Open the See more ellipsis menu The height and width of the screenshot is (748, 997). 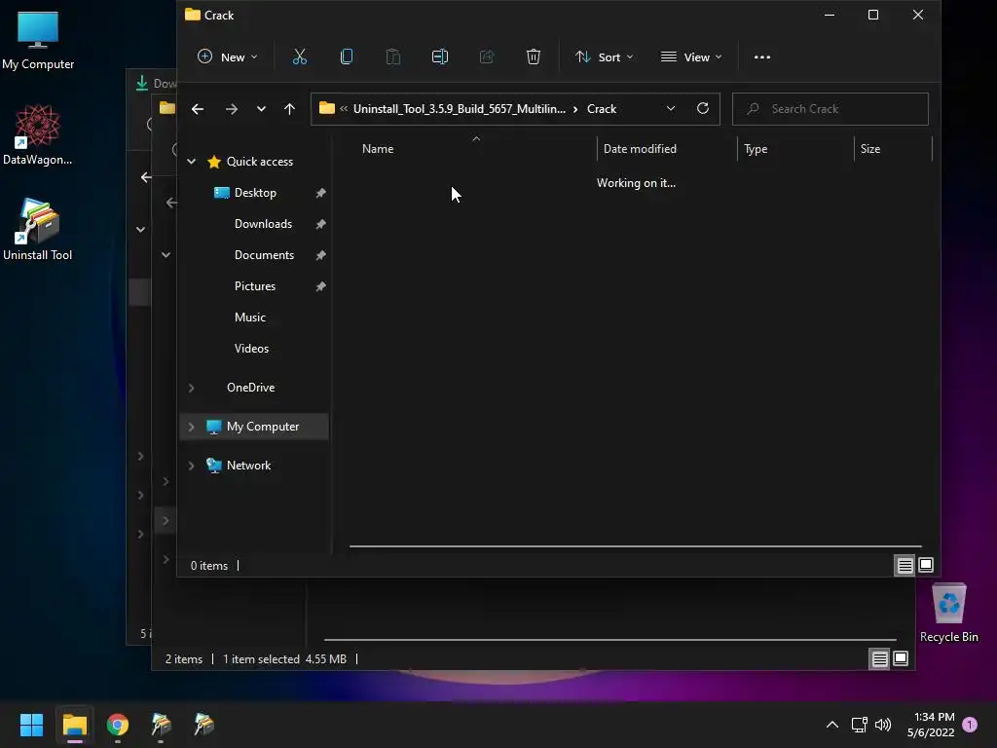click(761, 57)
